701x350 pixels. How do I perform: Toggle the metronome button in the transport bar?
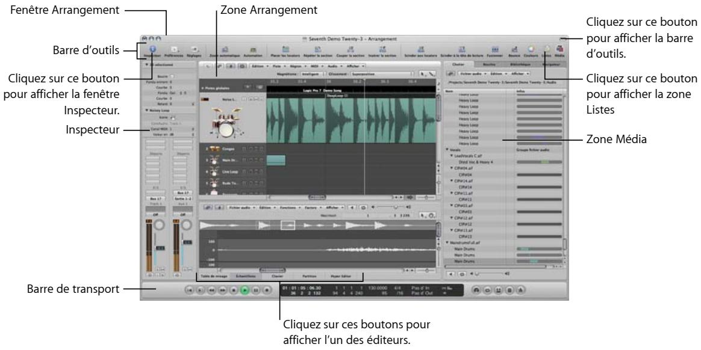coord(522,290)
